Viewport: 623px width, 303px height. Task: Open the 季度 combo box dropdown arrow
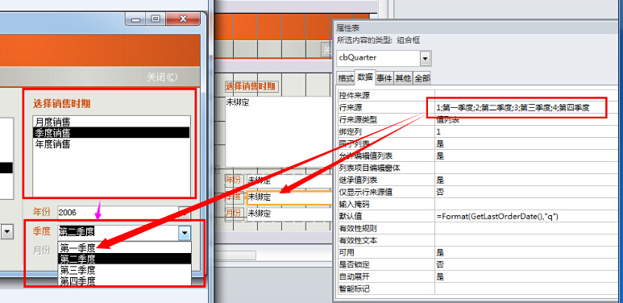point(185,232)
